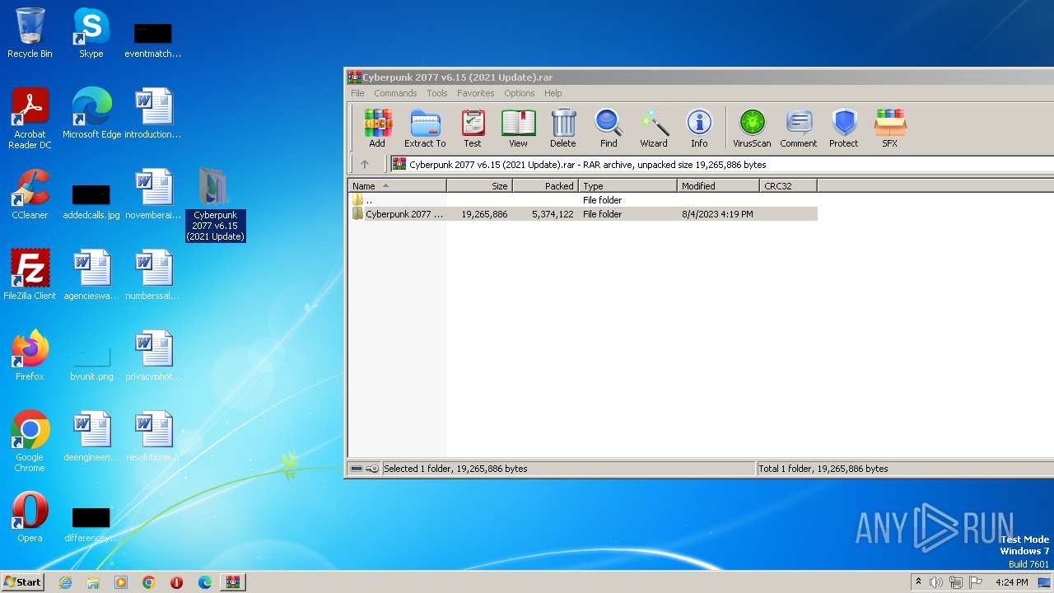The image size is (1054, 593).
Task: Select the Recycle Bin desktop icon
Action: tap(30, 33)
